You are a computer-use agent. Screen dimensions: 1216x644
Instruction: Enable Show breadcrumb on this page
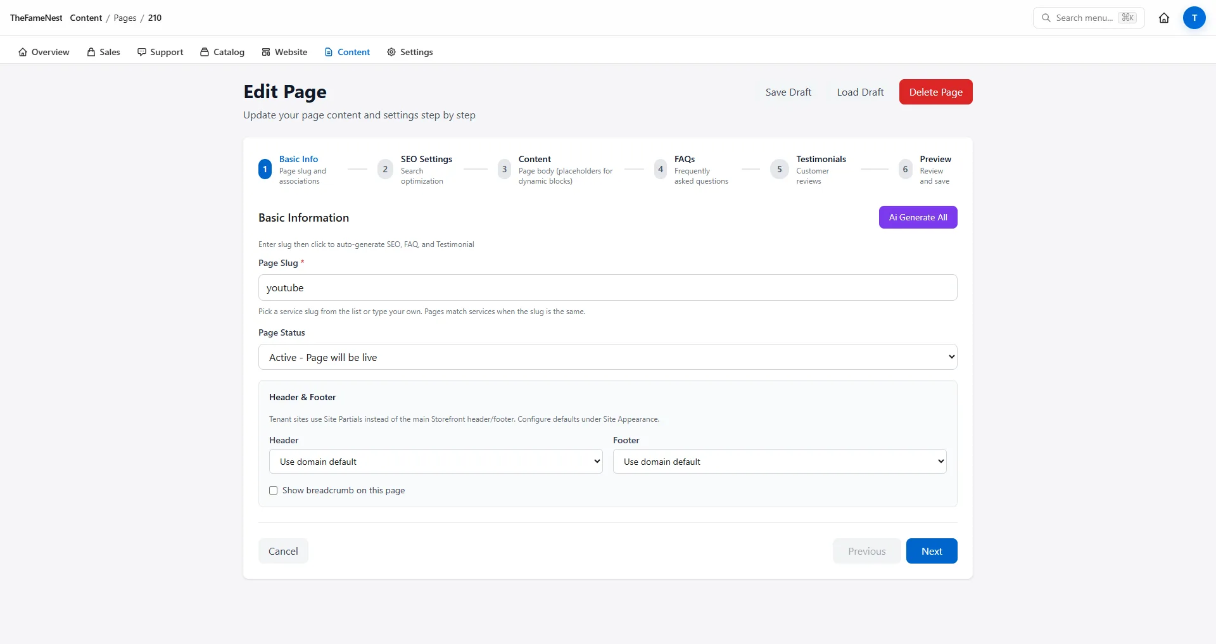(x=274, y=490)
